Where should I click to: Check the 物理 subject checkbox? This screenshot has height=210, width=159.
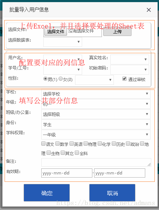(86, 143)
